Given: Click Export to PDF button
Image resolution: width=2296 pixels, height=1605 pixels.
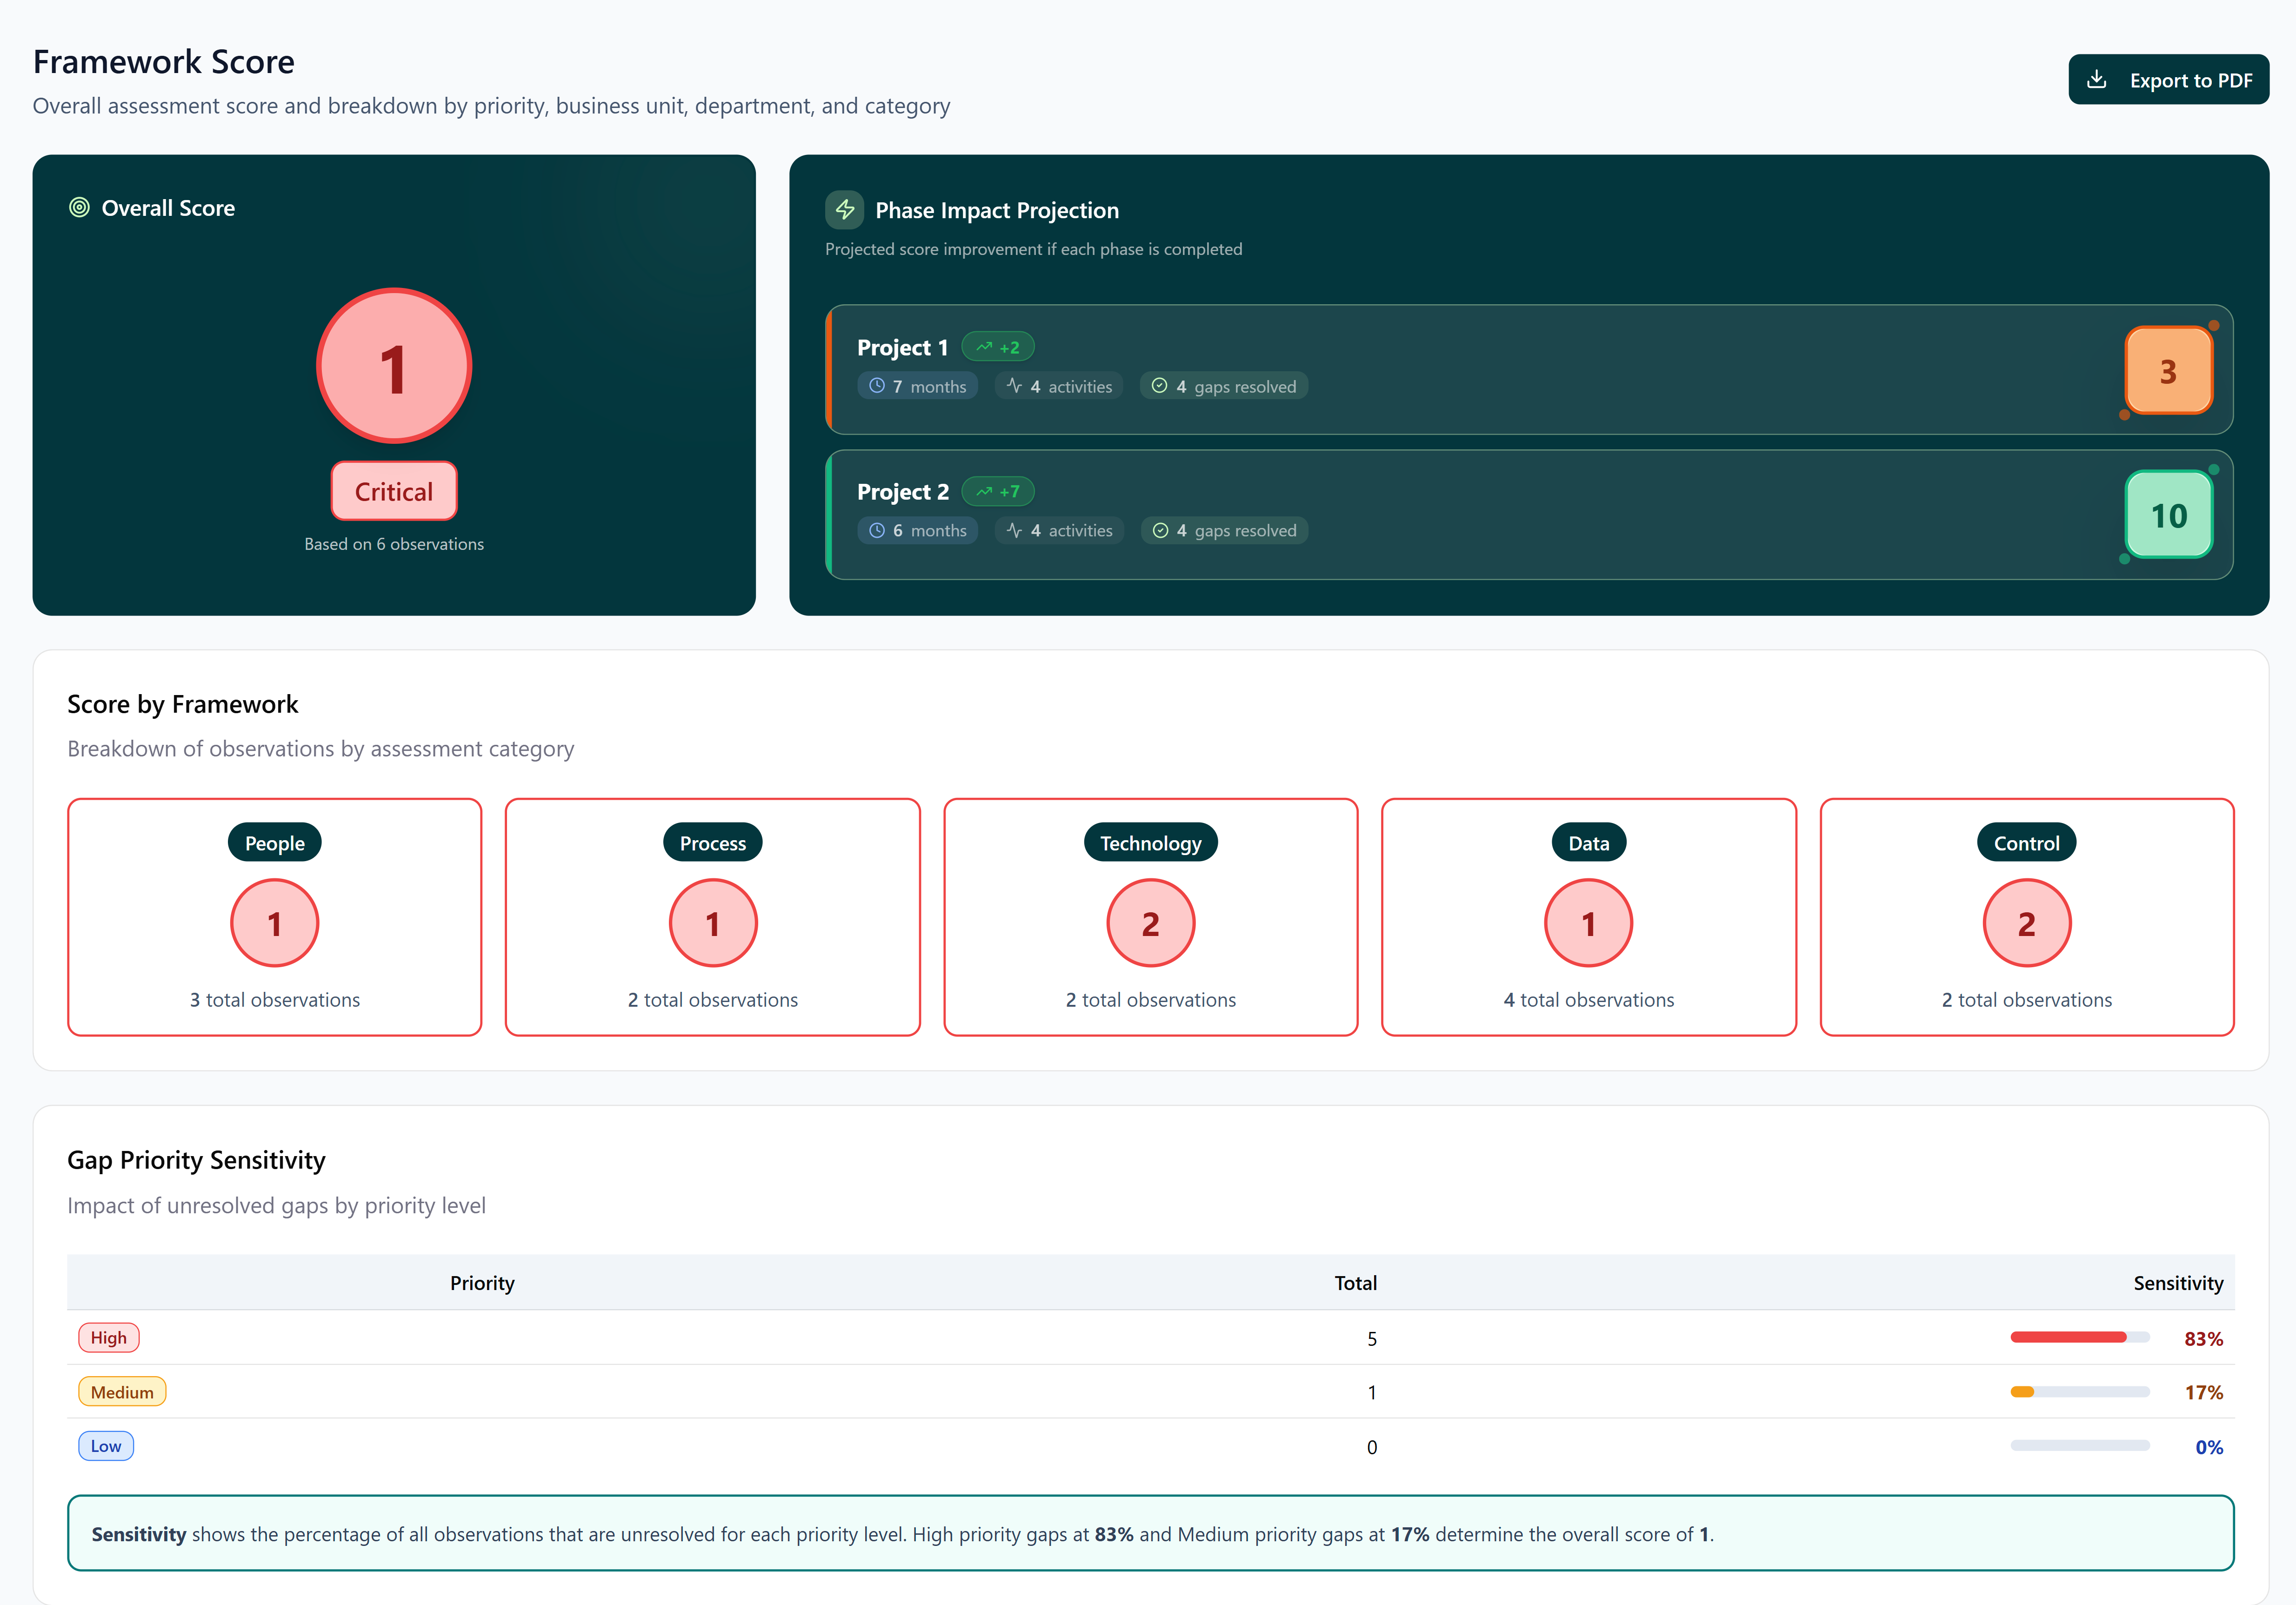Looking at the screenshot, I should [2168, 80].
